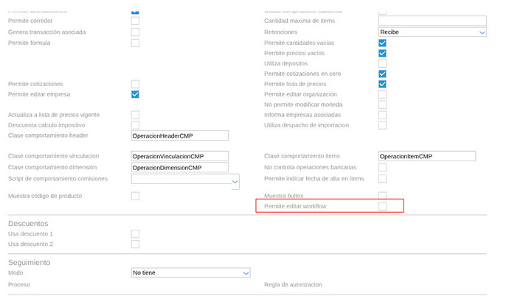Viewport: 509px width, 296px height.
Task: Tick the Muestra bultos checkbox
Action: pyautogui.click(x=382, y=196)
